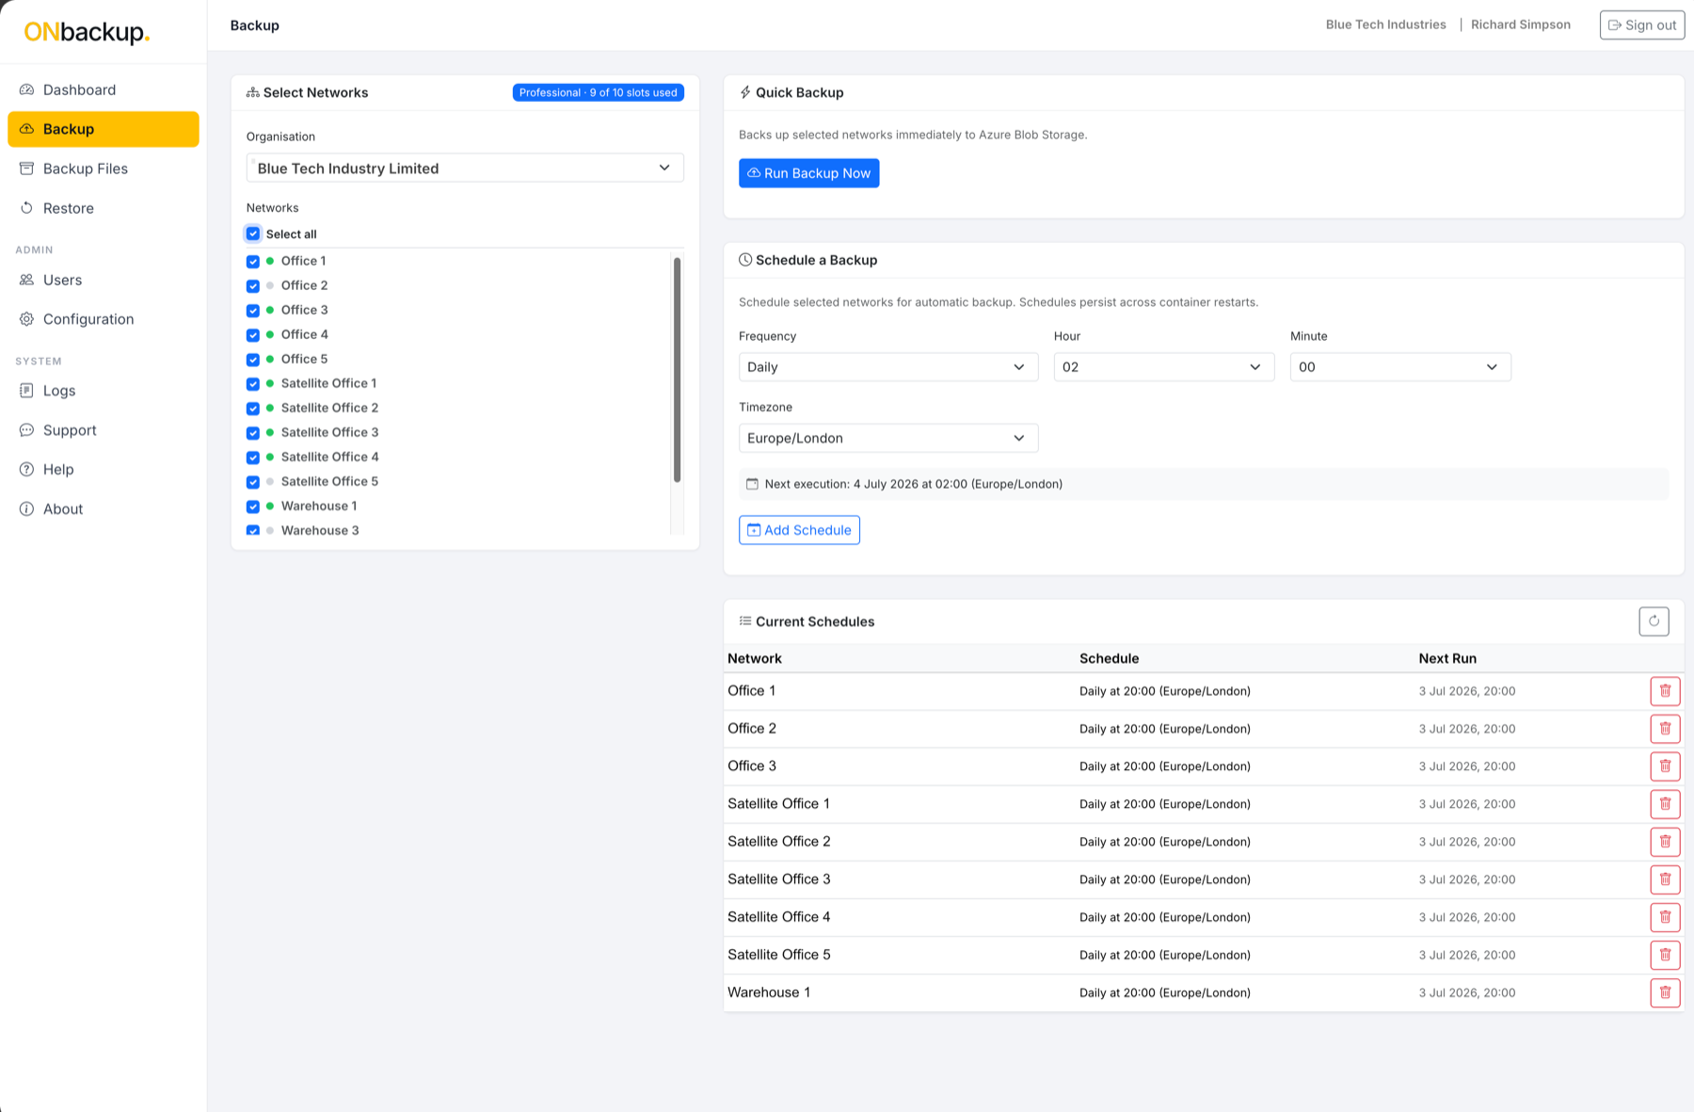Uncheck the Satellite Office 2 network
Viewport: 1694px width, 1112px height.
(253, 409)
